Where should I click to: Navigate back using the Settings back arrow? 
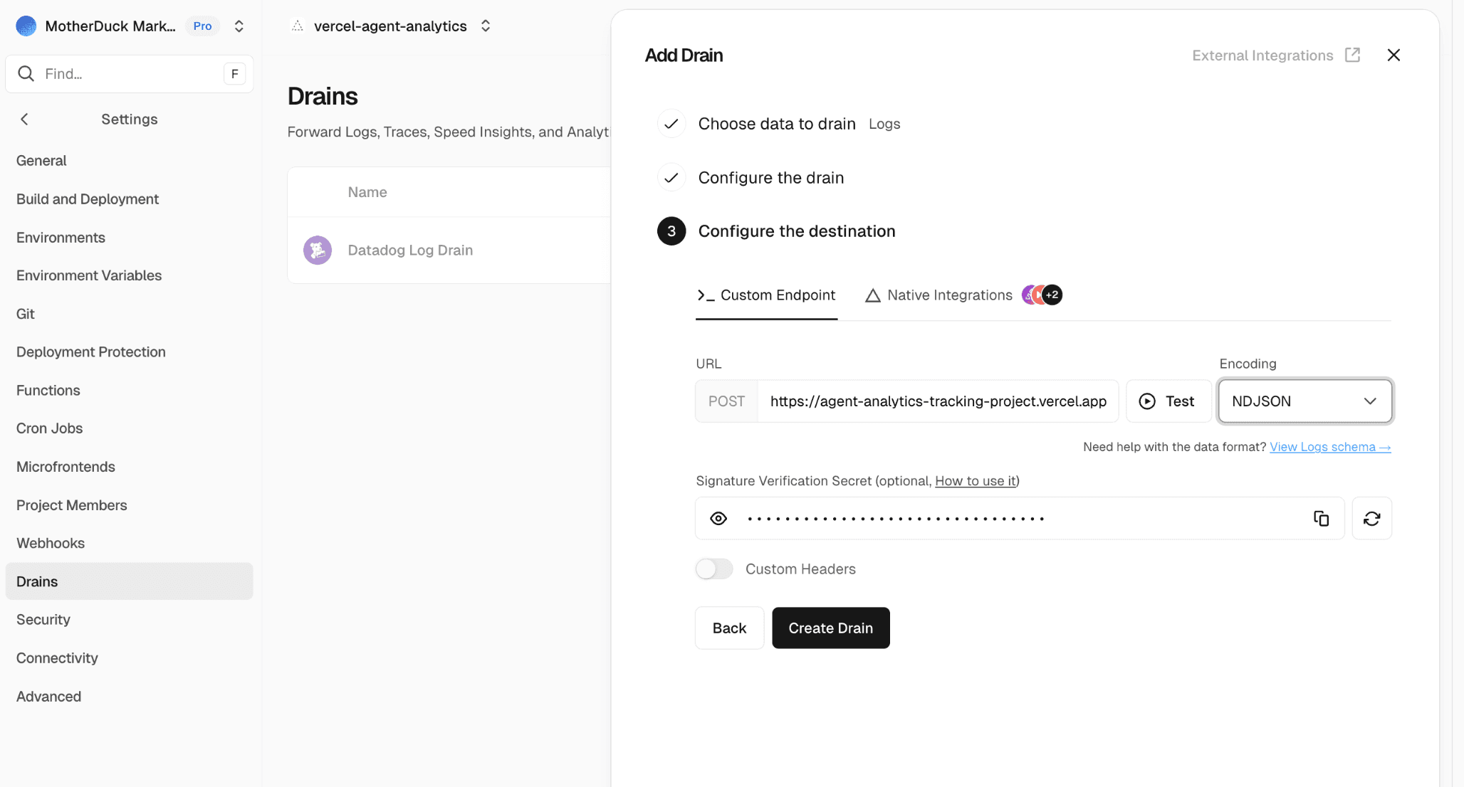coord(24,119)
